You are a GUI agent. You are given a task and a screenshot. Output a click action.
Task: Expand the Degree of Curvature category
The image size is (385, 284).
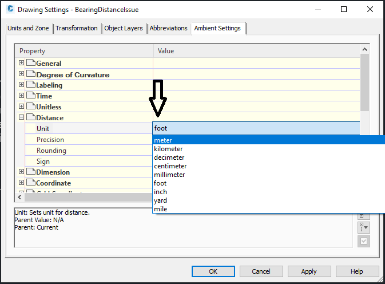coord(22,74)
